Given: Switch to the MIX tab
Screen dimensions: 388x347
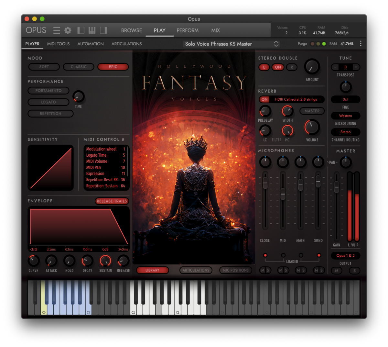Looking at the screenshot, I should point(215,30).
